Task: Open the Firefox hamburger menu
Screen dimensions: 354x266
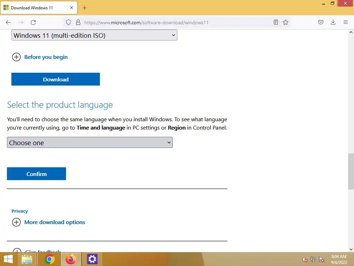Action: [346, 22]
